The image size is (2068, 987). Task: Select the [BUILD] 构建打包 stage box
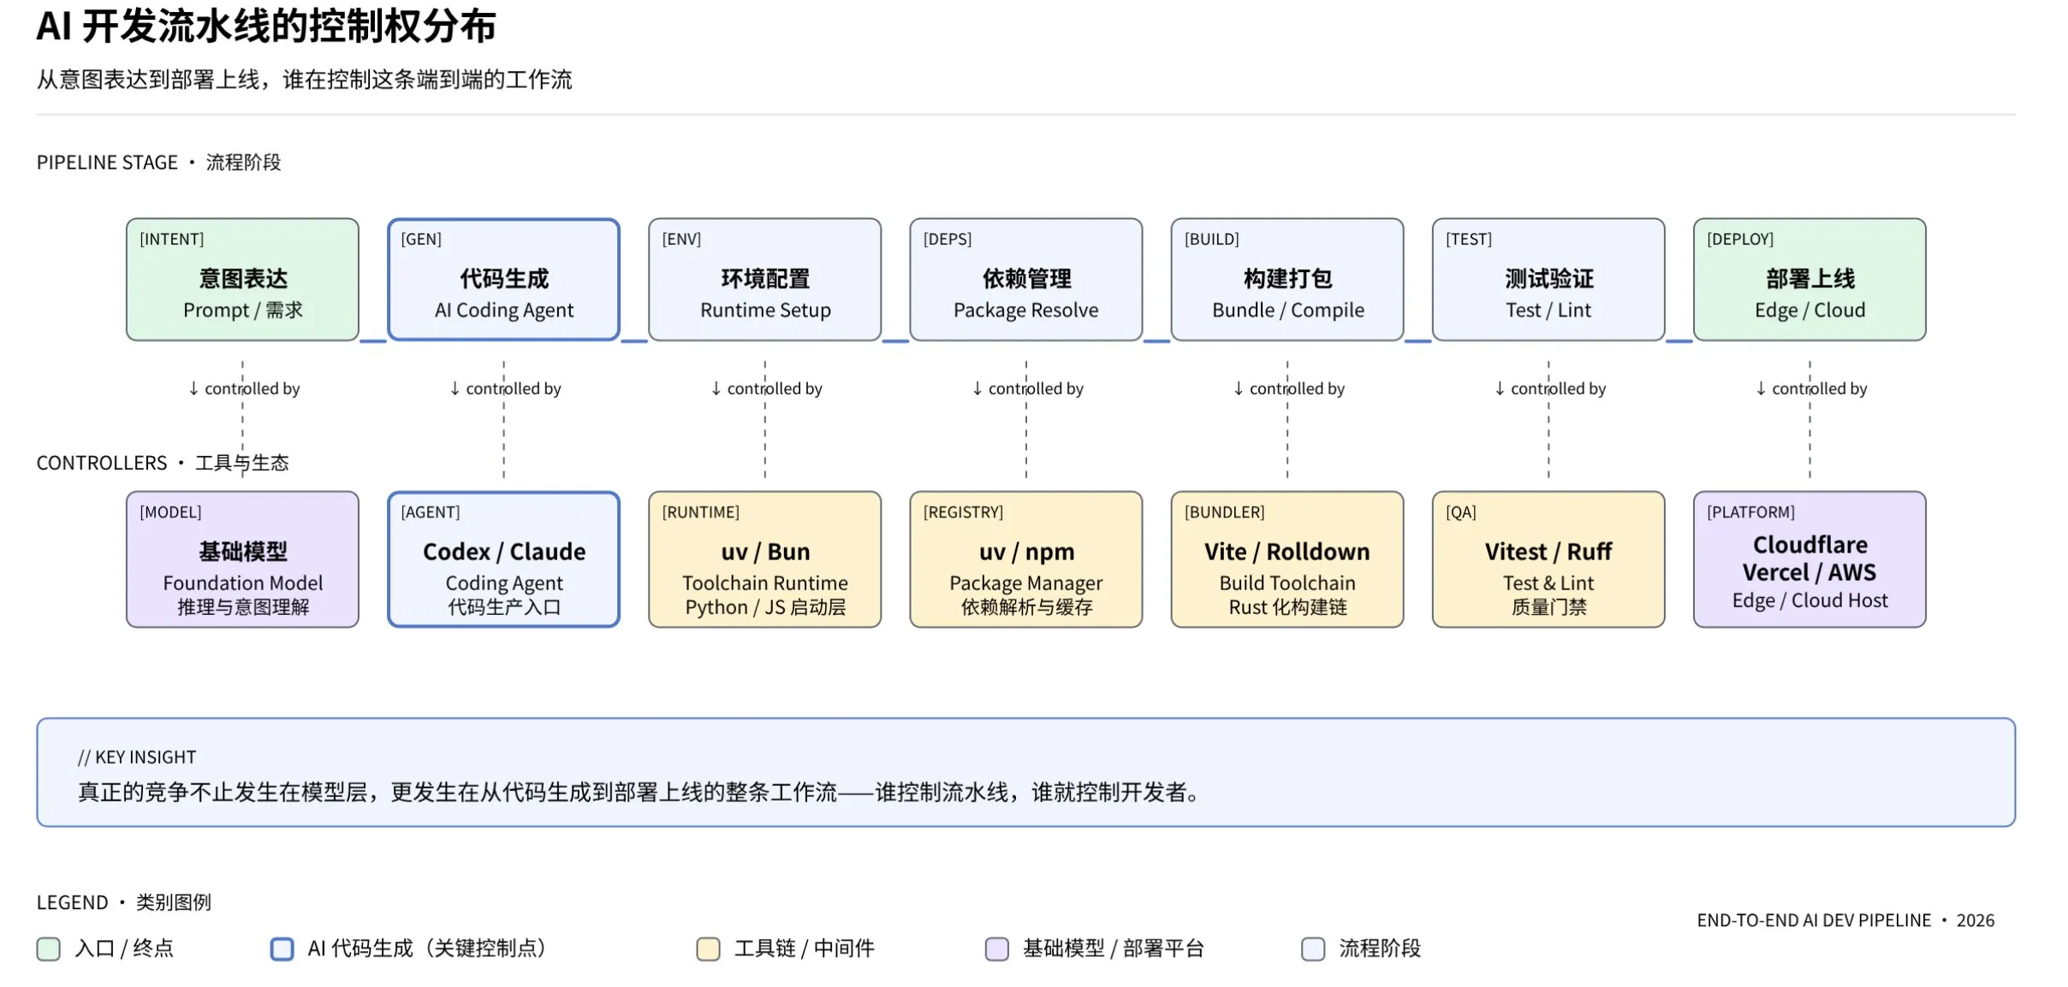pyautogui.click(x=1287, y=279)
